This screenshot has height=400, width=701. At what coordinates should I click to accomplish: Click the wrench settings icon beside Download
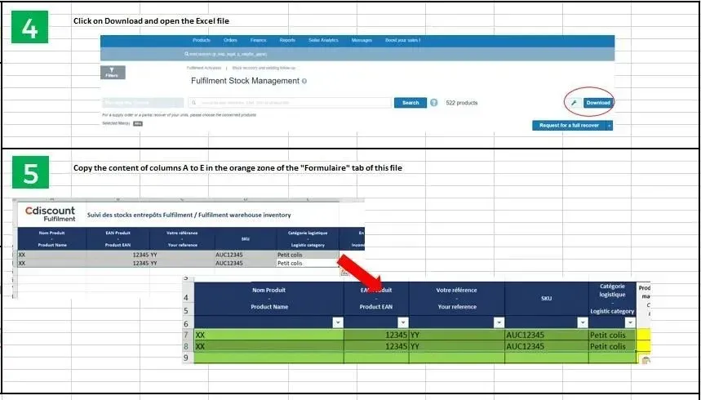click(574, 103)
